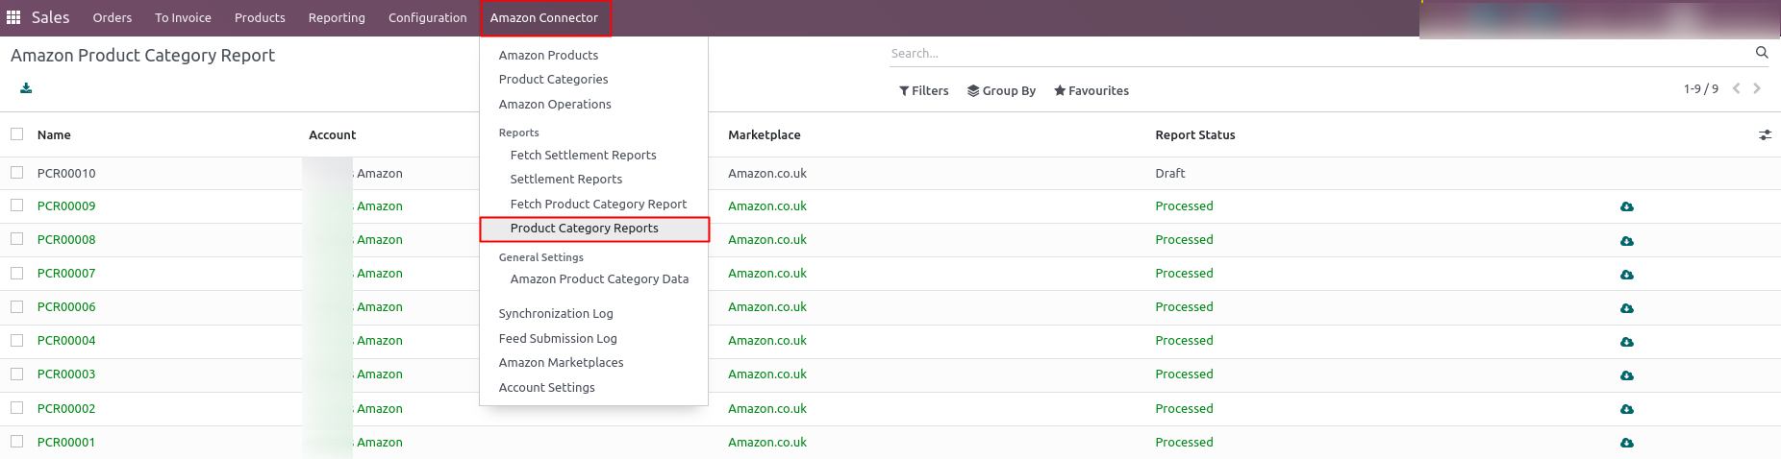The width and height of the screenshot is (1781, 459).
Task: Select the PCR00010 row checkbox
Action: [x=16, y=173]
